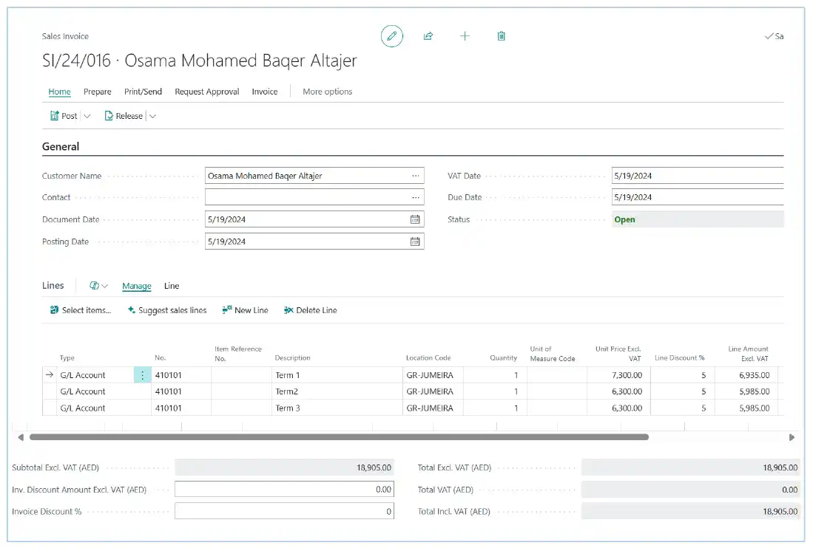This screenshot has width=813, height=548.
Task: Click the Term 3 description cell
Action: pyautogui.click(x=337, y=408)
